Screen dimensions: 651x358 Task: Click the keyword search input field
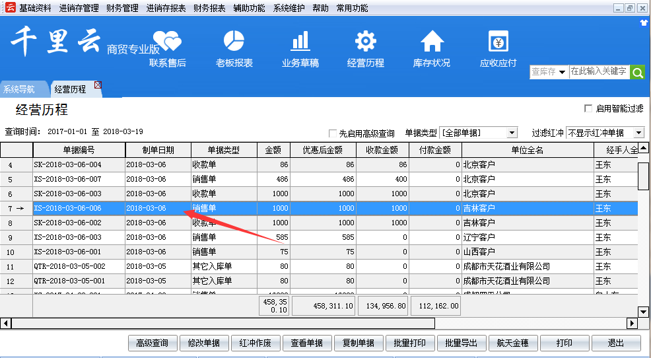(598, 71)
